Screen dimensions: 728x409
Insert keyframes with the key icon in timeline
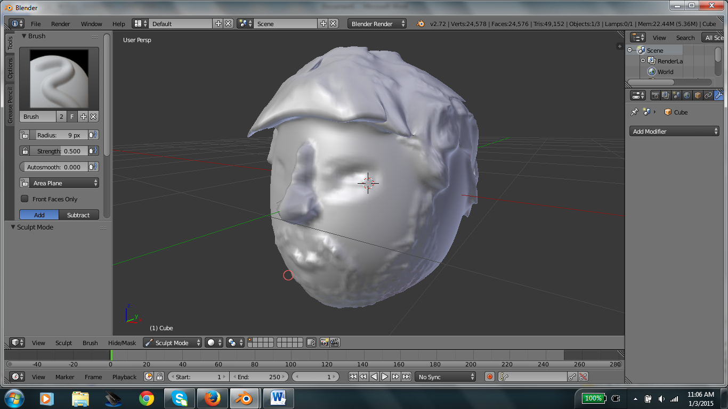point(572,377)
